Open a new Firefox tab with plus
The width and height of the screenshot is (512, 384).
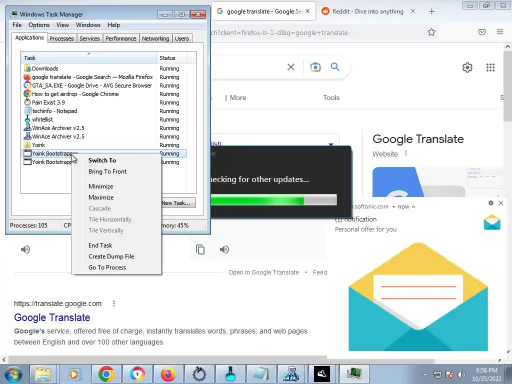[x=431, y=11]
